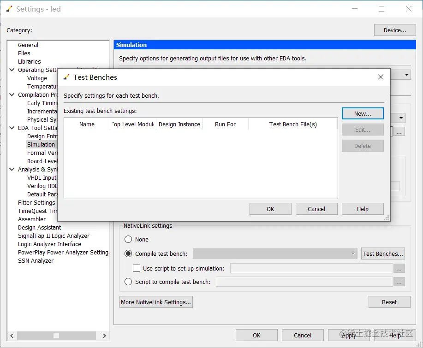This screenshot has width=423, height=348.
Task: Click the Top Level Module column header
Action: pyautogui.click(x=133, y=124)
